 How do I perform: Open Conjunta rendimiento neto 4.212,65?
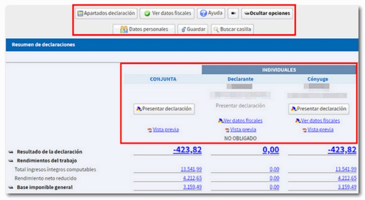193,178
